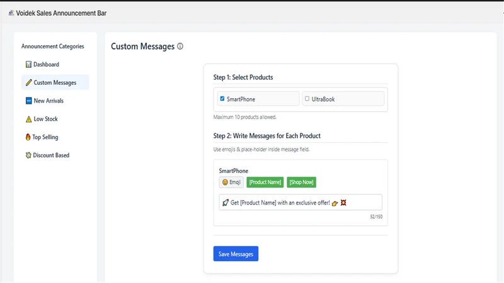Screen dimensions: 504x283
Task: Click the info icon beside Custom Messages
Action: tap(180, 46)
